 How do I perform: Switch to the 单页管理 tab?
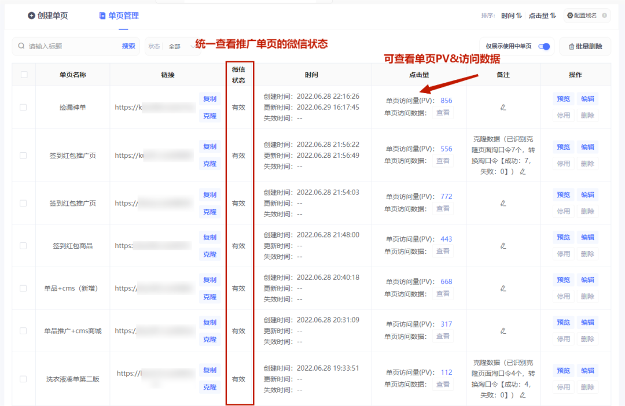pyautogui.click(x=119, y=16)
